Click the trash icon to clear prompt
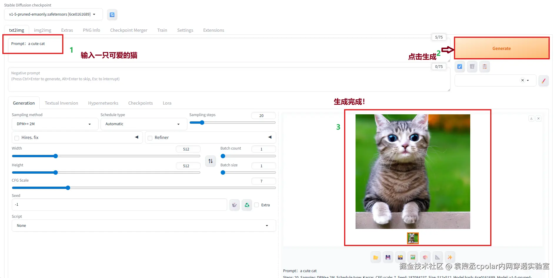This screenshot has height=278, width=557. 472,67
